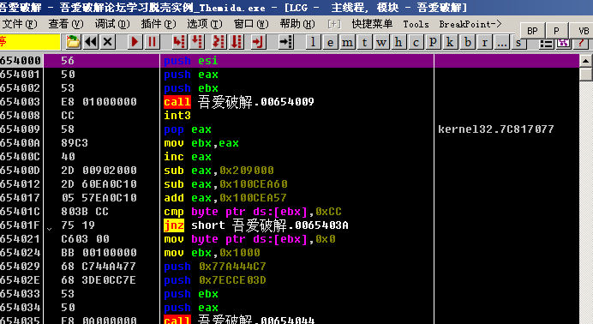Click the step into icon
The image size is (593, 324).
pyautogui.click(x=179, y=42)
